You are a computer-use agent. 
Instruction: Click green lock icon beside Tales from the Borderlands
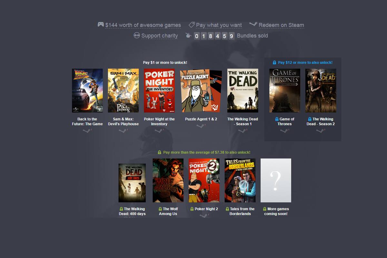click(x=227, y=209)
